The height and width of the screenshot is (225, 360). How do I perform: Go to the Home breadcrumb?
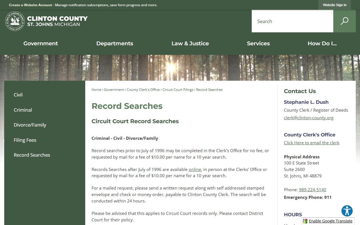click(96, 90)
